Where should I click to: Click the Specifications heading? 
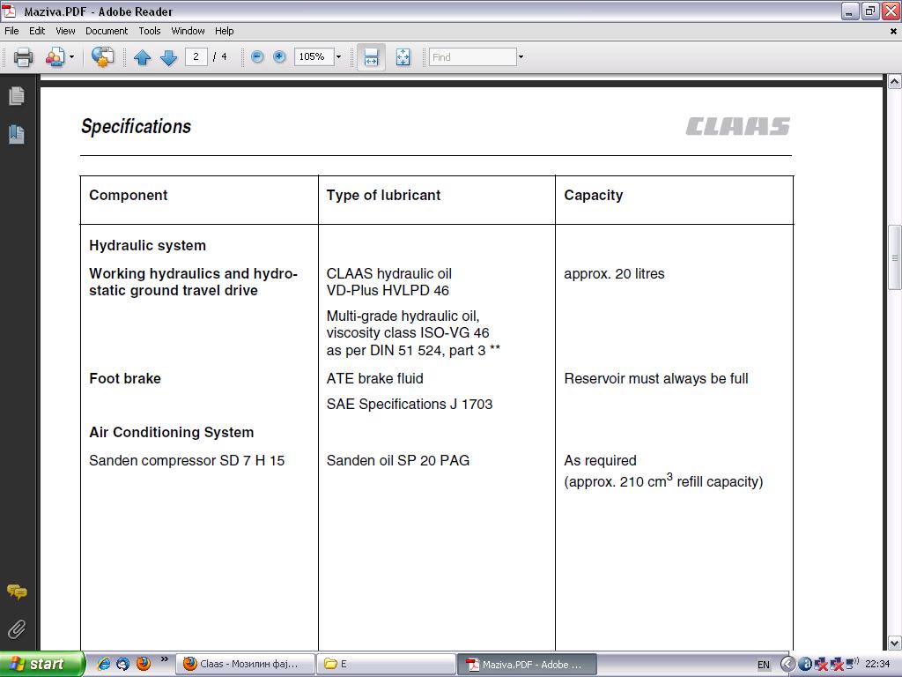136,126
